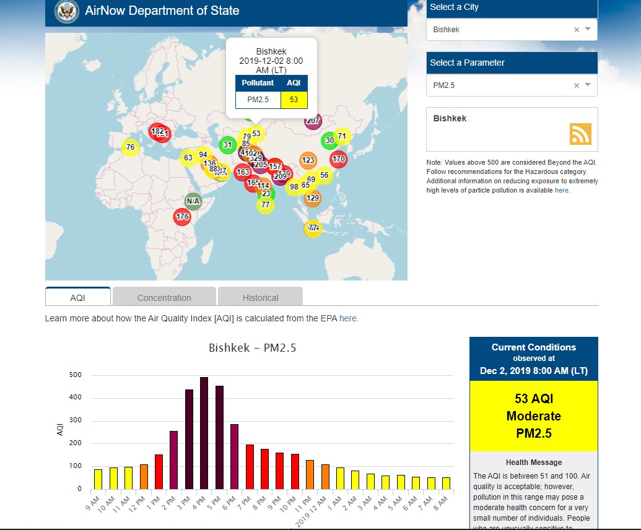The height and width of the screenshot is (530, 641).
Task: Expand the Select a Parameter dropdown
Action: pos(588,85)
